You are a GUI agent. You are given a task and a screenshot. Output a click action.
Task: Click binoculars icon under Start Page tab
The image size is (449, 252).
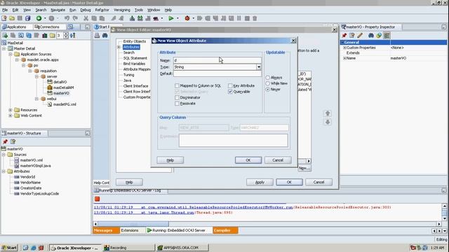[105, 36]
